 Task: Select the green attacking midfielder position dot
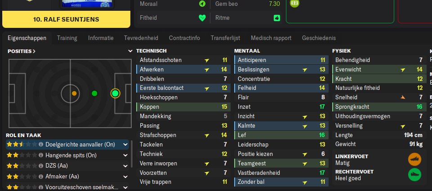tap(94, 93)
